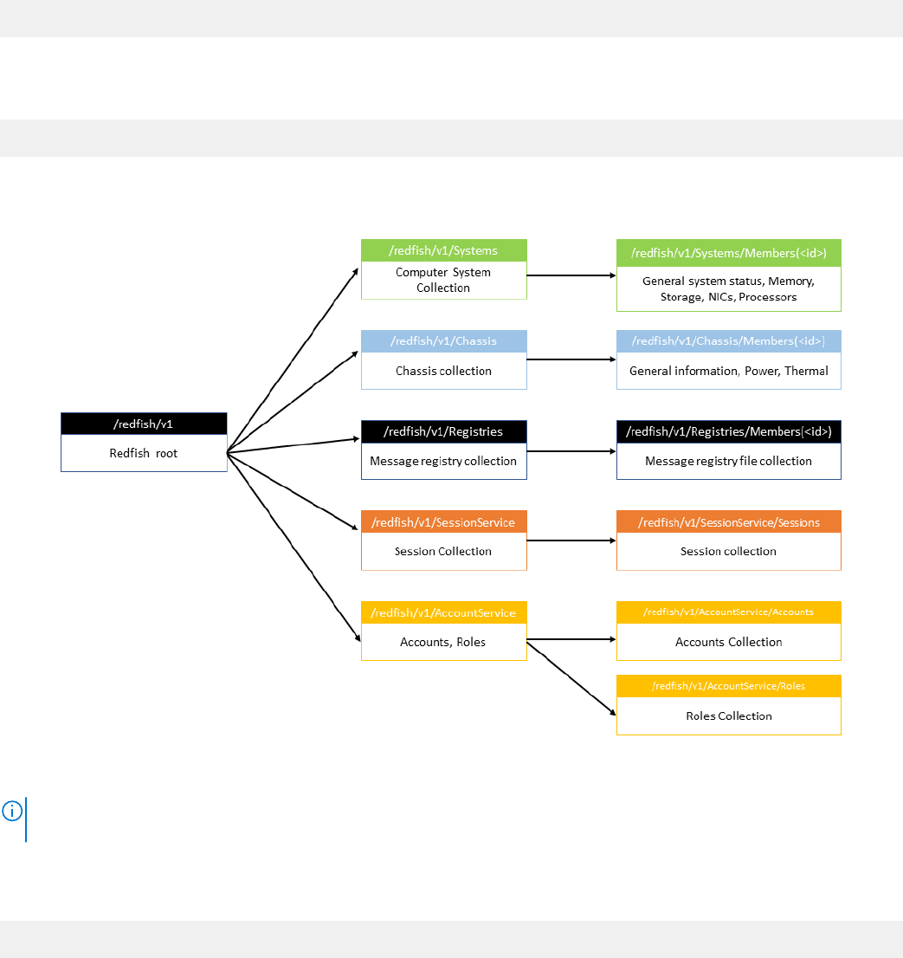The width and height of the screenshot is (903, 958).
Task: Select /redfish/v1/SessionService/Sessions header
Action: [728, 522]
